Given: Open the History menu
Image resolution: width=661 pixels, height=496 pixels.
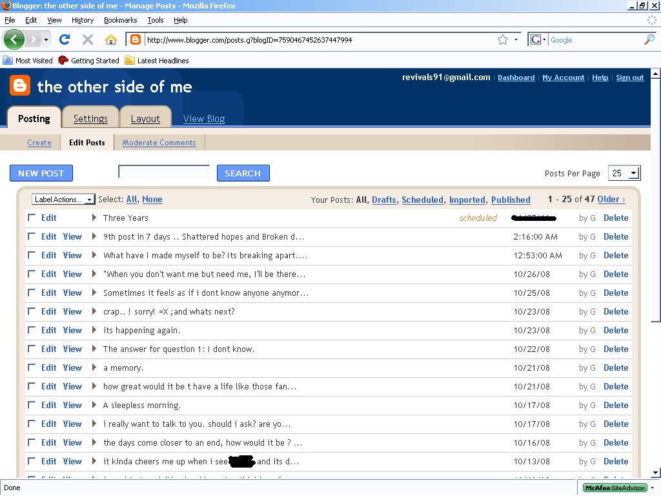Looking at the screenshot, I should tap(82, 20).
